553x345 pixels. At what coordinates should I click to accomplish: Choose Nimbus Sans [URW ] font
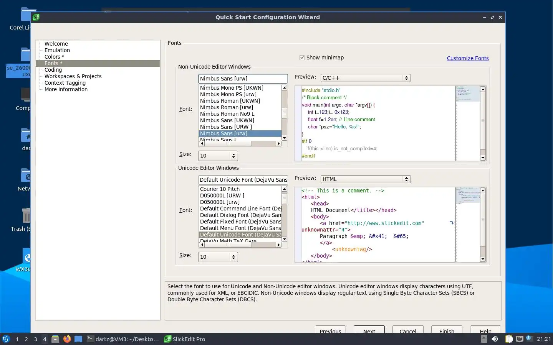(240, 127)
